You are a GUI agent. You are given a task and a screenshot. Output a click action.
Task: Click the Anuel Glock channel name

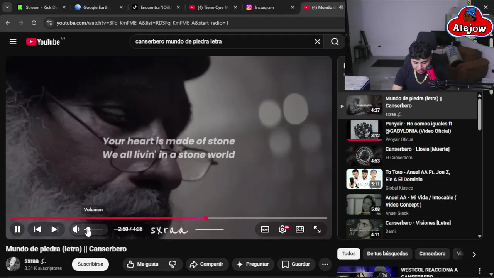[397, 213]
